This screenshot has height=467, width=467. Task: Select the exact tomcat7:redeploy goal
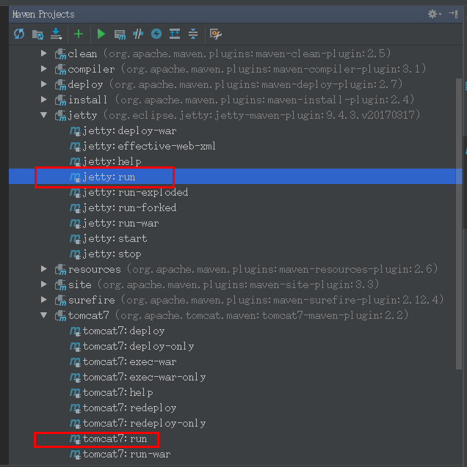(x=123, y=408)
